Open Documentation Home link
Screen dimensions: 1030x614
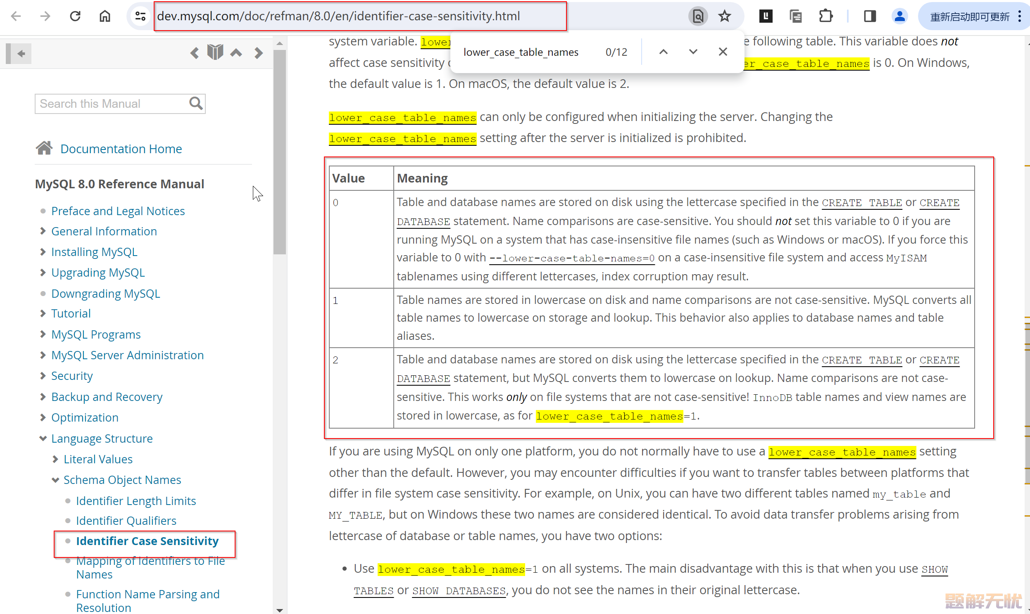(x=121, y=149)
